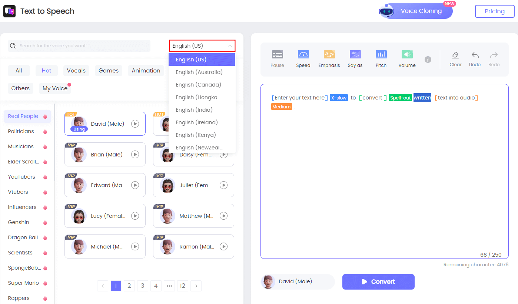
Task: Collapse the English (US) language dropdown
Action: coord(202,46)
